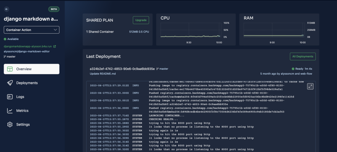Open the Container Action dropdown
The width and height of the screenshot is (337, 152).
tap(32, 30)
